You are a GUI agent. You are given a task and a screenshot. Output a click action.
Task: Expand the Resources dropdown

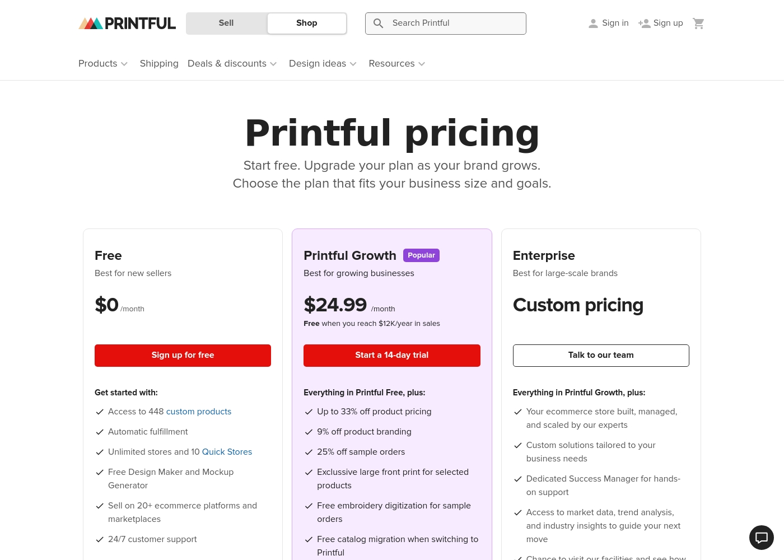pyautogui.click(x=397, y=64)
